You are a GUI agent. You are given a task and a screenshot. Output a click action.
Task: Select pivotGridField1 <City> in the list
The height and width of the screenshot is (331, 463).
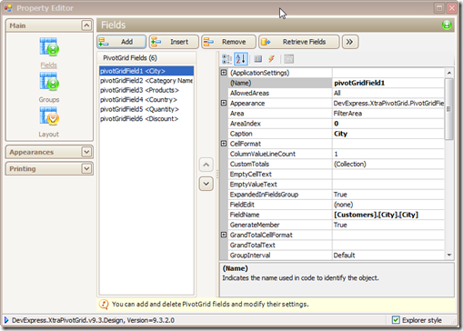146,71
